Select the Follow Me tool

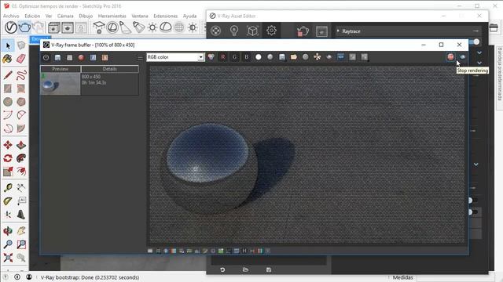21,158
